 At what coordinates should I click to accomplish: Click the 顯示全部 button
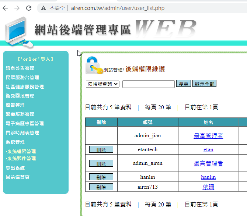click(x=204, y=84)
